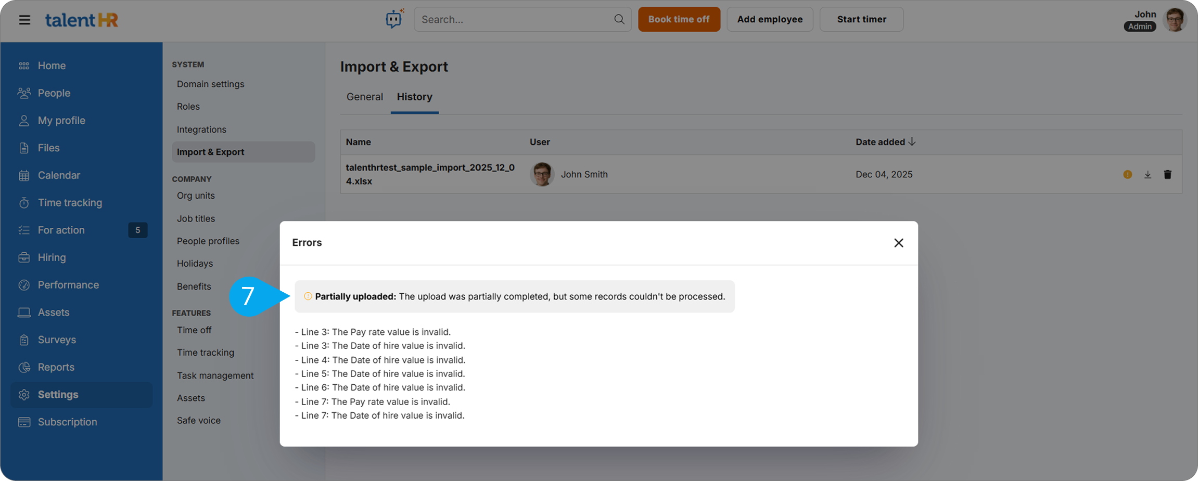Focus the Search input field
This screenshot has width=1198, height=481.
(x=515, y=19)
